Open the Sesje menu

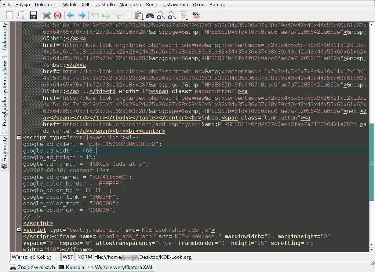(x=152, y=4)
